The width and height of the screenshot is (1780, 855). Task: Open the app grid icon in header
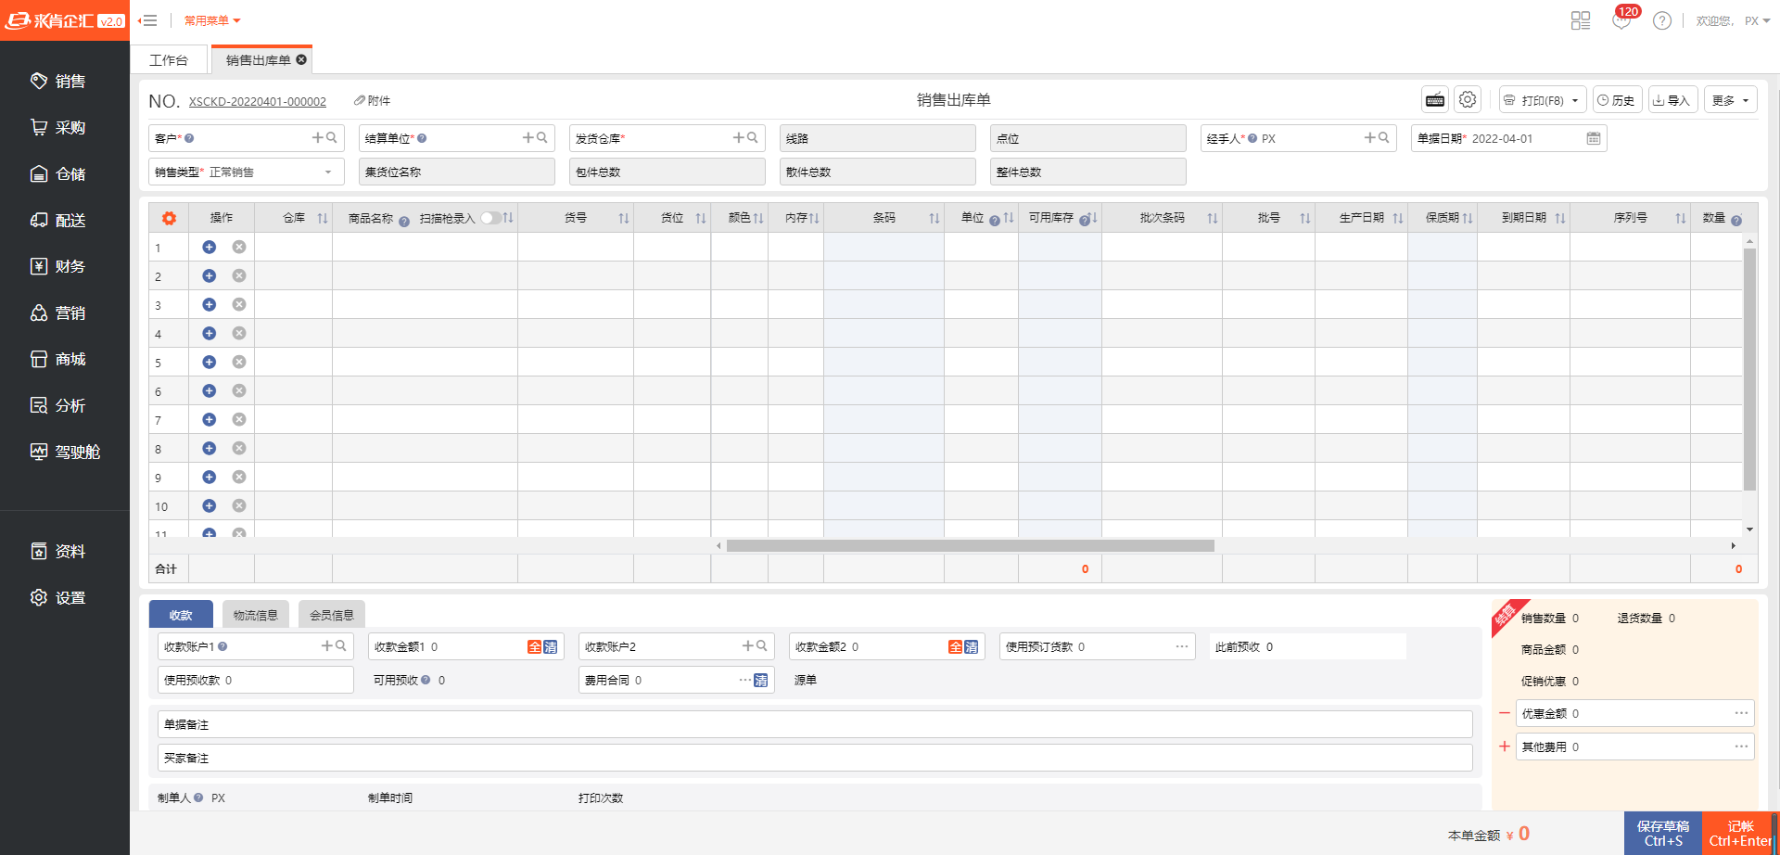[1581, 20]
